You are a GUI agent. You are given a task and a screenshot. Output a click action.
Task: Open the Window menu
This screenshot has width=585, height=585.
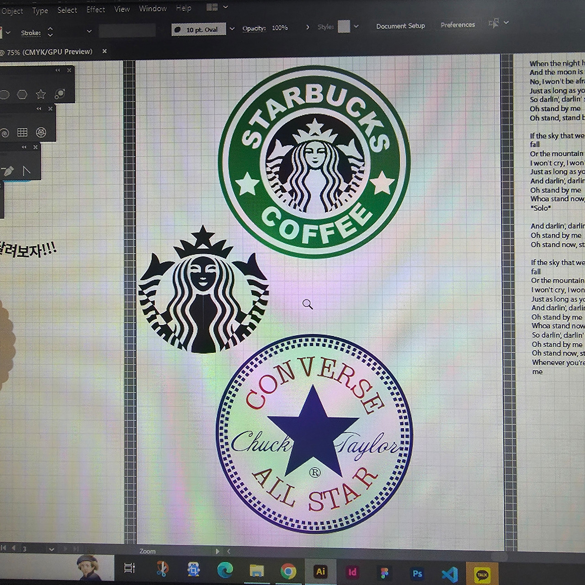coord(153,9)
